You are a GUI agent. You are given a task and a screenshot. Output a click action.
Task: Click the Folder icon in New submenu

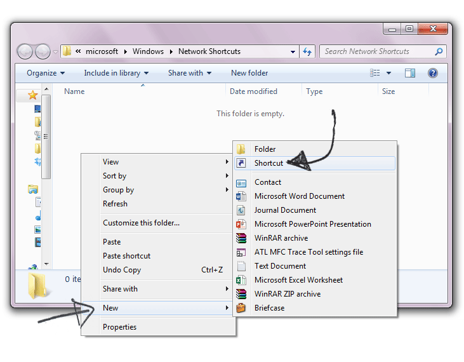pyautogui.click(x=241, y=149)
